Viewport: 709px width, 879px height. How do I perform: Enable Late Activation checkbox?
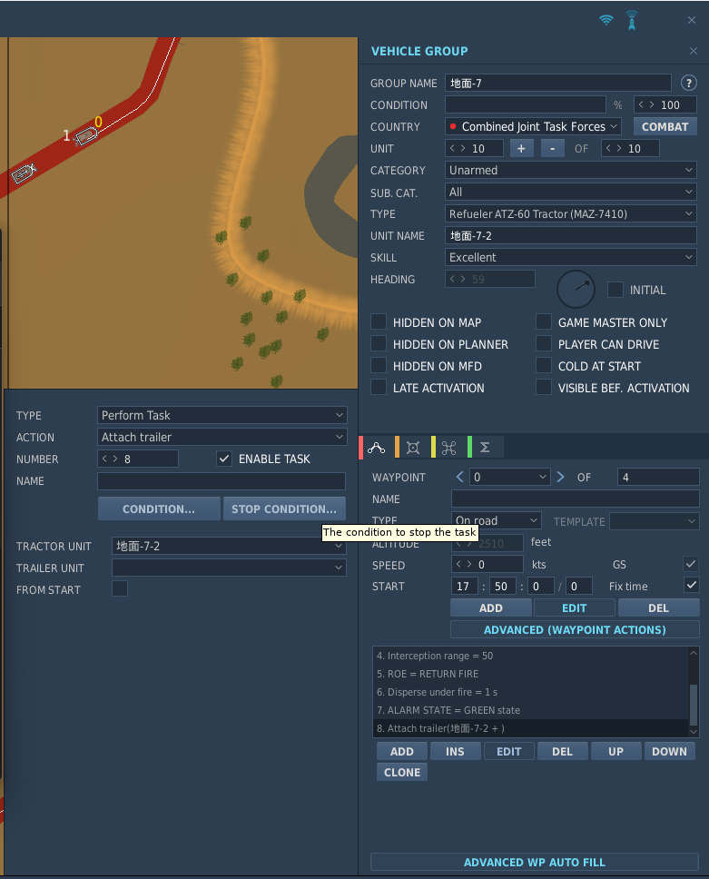[x=379, y=388]
